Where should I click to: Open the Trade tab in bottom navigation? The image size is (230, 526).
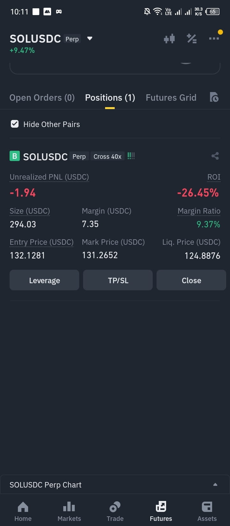(x=115, y=511)
